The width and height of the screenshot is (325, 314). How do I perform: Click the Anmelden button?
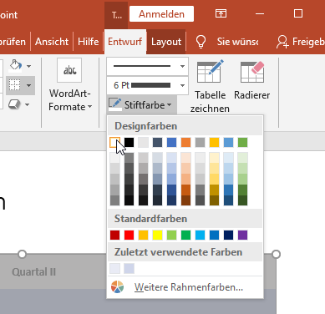[161, 14]
